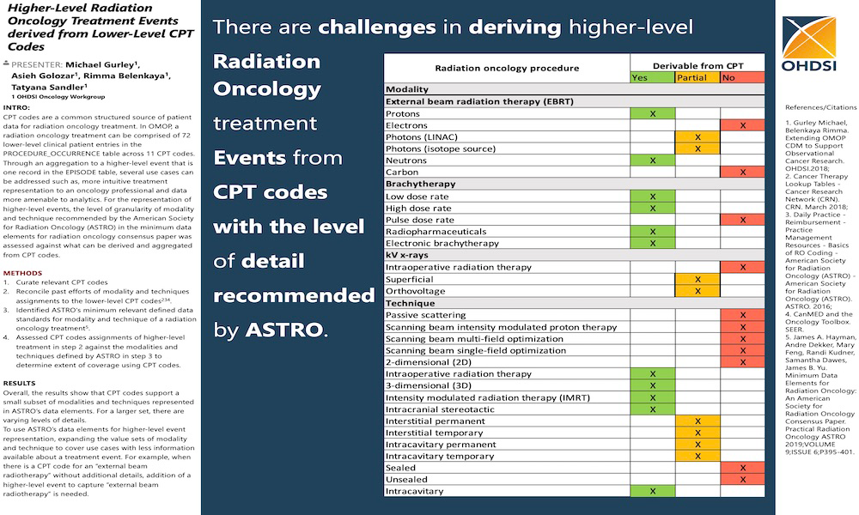
Task: Select the Brachytherapy section header row
Action: tap(573, 185)
